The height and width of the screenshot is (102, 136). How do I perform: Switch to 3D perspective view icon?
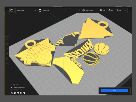point(12,93)
